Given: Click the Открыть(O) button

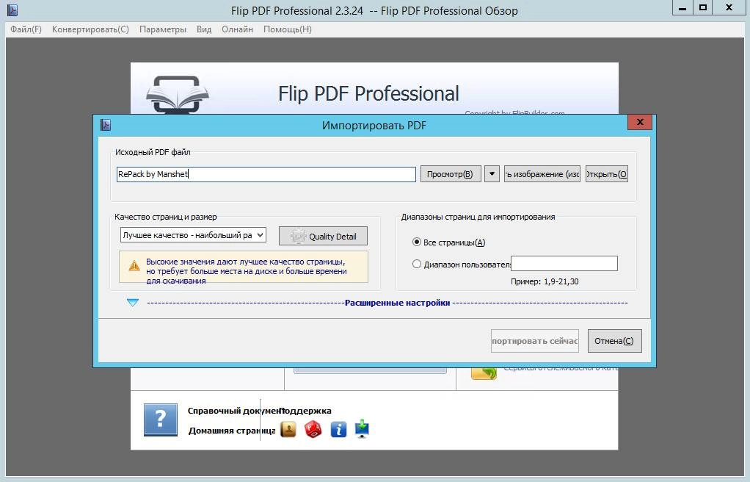Looking at the screenshot, I should (x=606, y=174).
